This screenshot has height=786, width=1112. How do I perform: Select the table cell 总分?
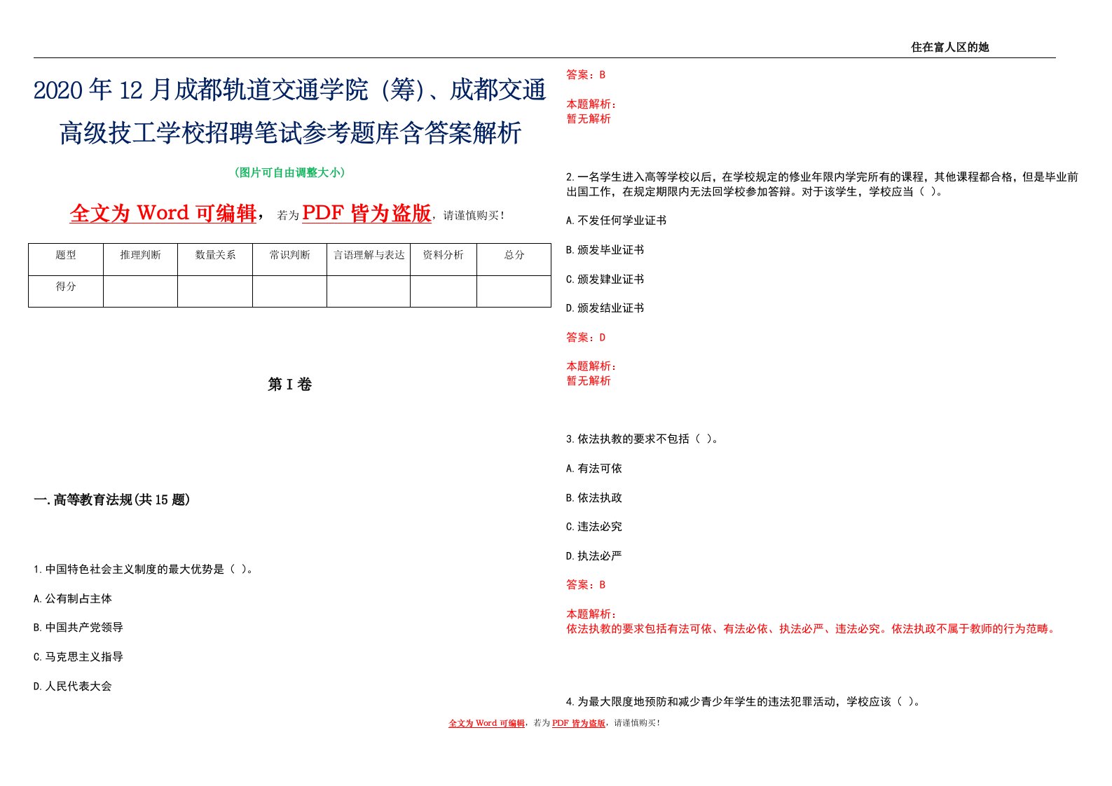pos(514,259)
